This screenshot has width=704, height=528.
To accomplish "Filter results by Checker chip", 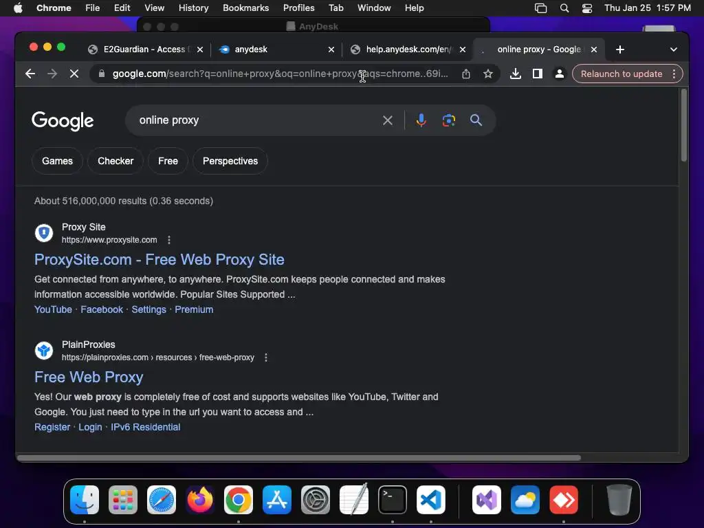I will click(115, 161).
